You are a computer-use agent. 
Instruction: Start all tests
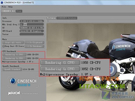point(13,43)
